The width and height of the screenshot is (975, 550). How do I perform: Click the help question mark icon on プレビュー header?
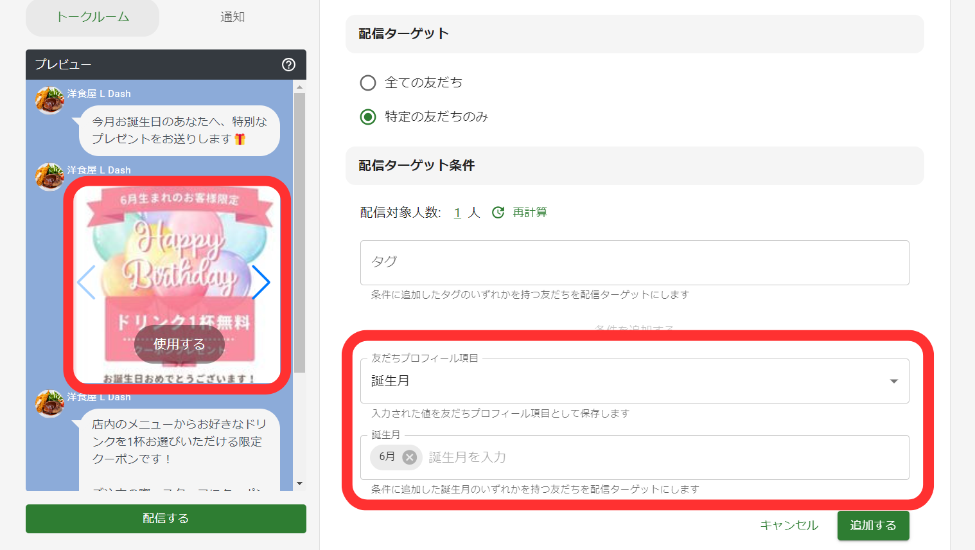[288, 65]
